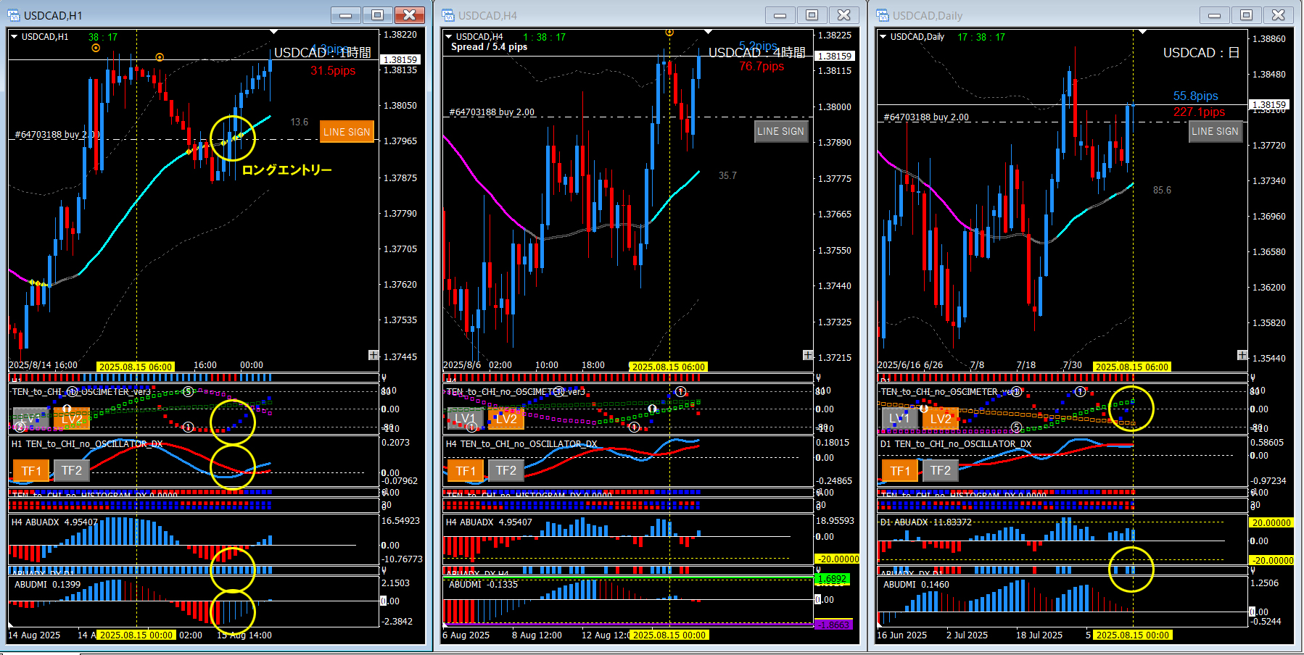Click the chart icon in USDCAD,H4 title bar
The width and height of the screenshot is (1304, 655).
click(448, 15)
